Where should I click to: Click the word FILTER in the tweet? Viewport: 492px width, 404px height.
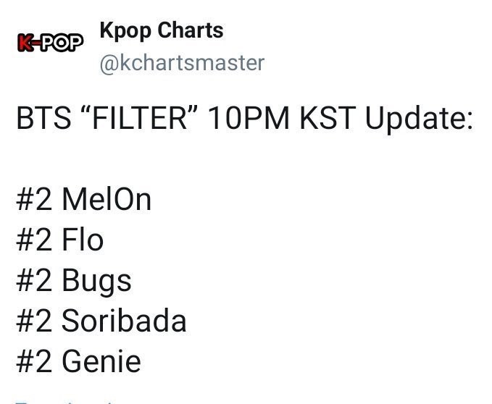click(x=140, y=117)
